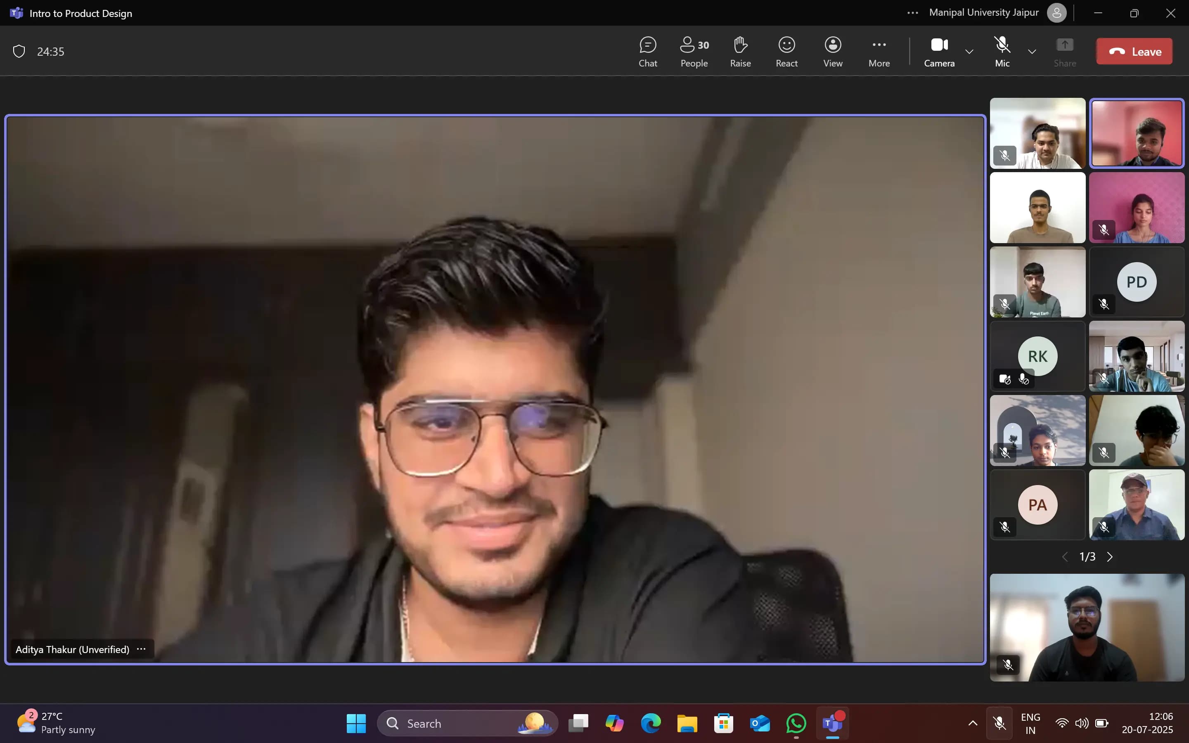Screen dimensions: 1189x743
Task: Expand the Mic options dropdown arrow
Action: (1032, 51)
